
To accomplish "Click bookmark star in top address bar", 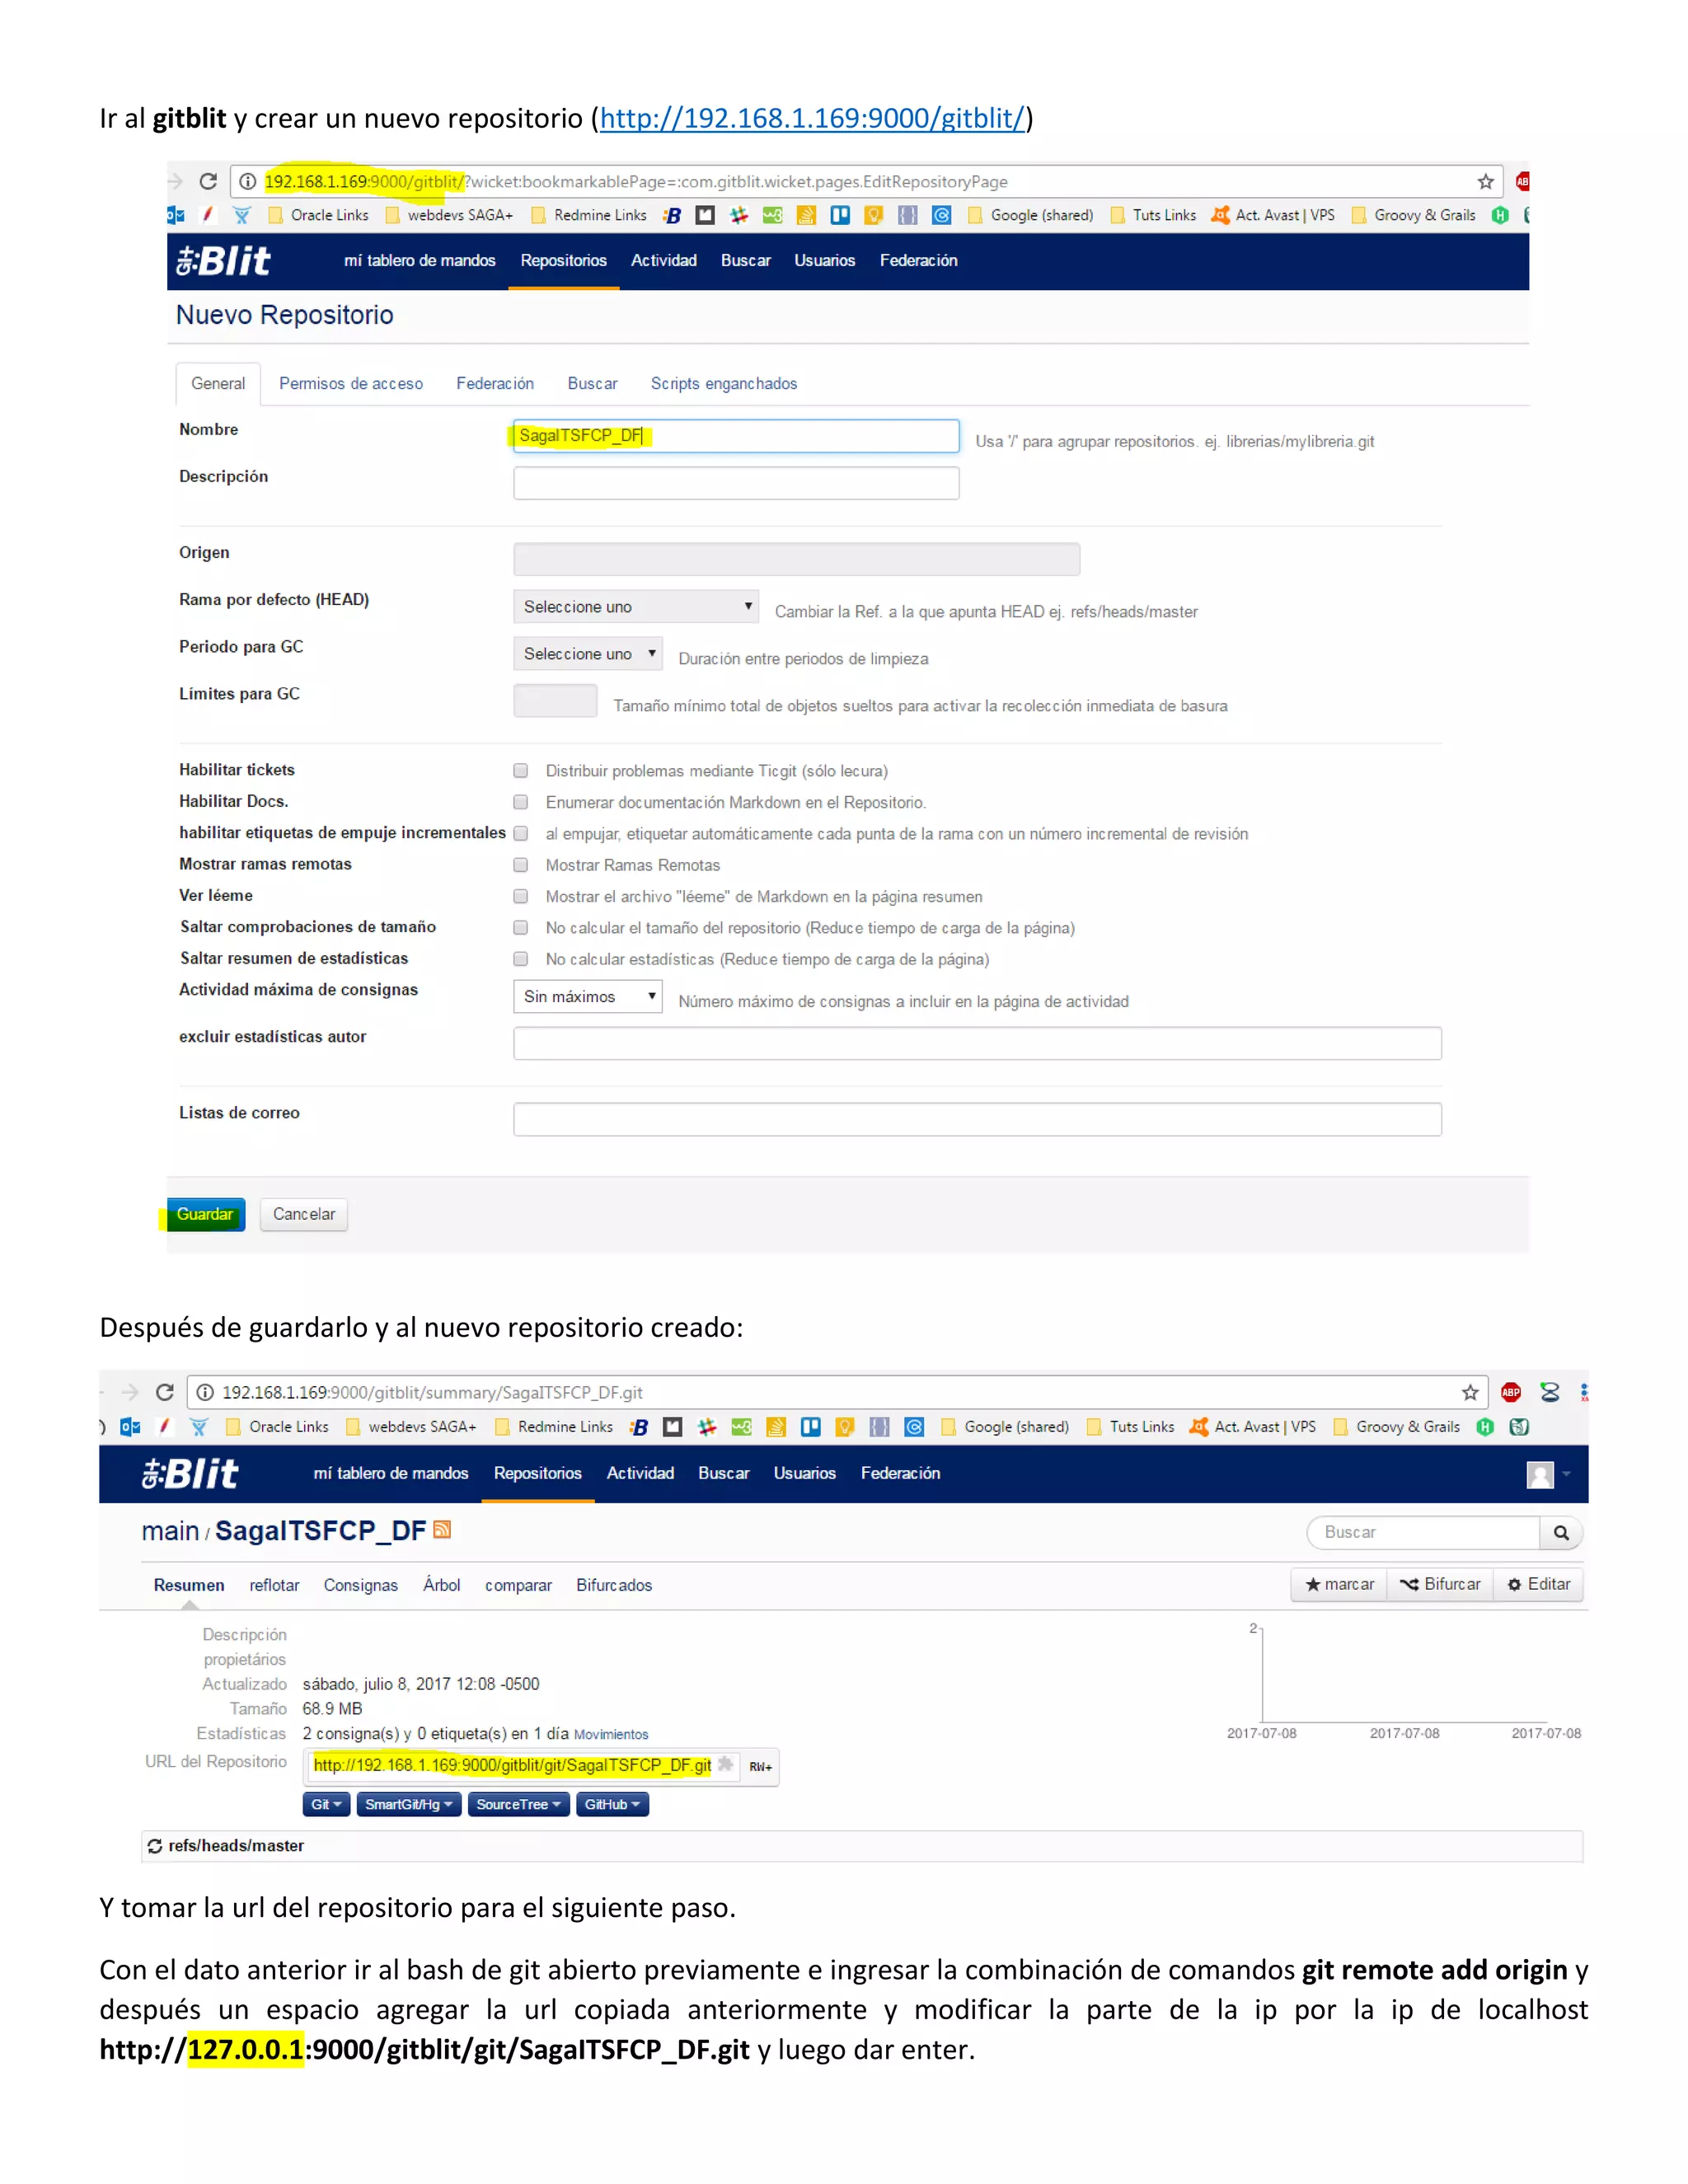I will pos(1485,181).
